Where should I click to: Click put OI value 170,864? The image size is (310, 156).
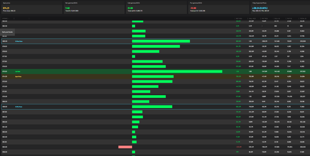click(x=290, y=147)
